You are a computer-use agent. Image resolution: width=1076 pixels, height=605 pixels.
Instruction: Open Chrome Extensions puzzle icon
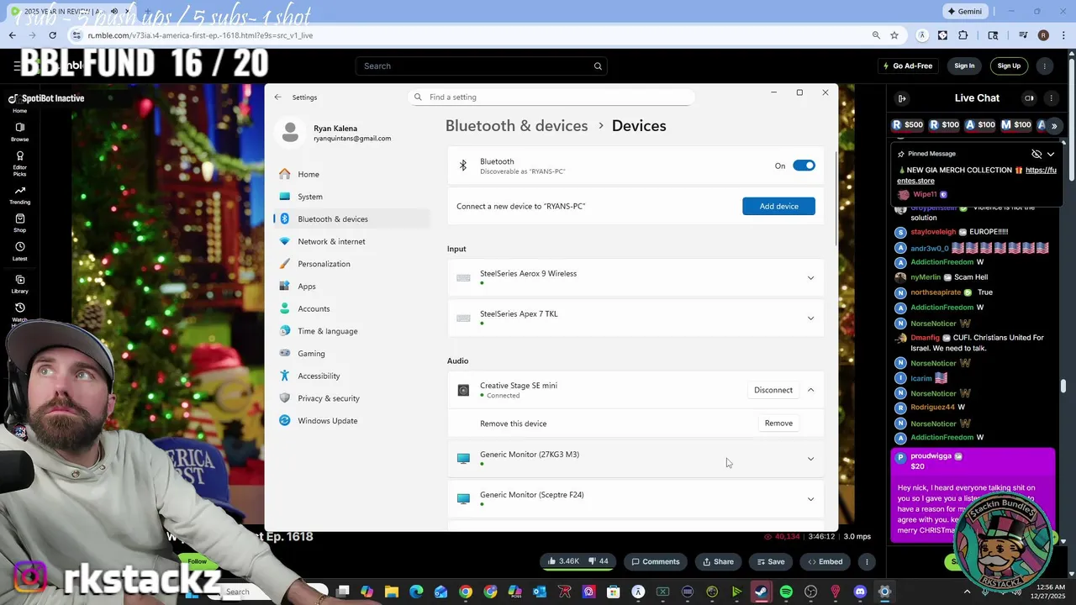(963, 35)
